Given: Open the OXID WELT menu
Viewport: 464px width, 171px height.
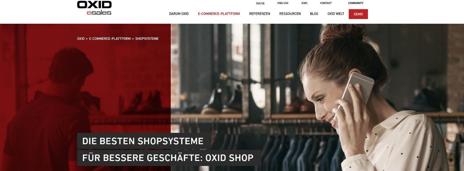Looking at the screenshot, I should [336, 14].
